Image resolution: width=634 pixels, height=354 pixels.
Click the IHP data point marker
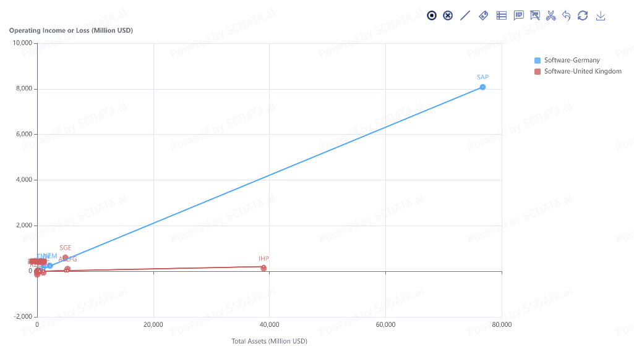[263, 268]
